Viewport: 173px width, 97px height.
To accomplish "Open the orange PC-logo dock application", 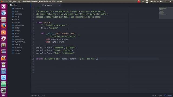I will pos(4,58).
